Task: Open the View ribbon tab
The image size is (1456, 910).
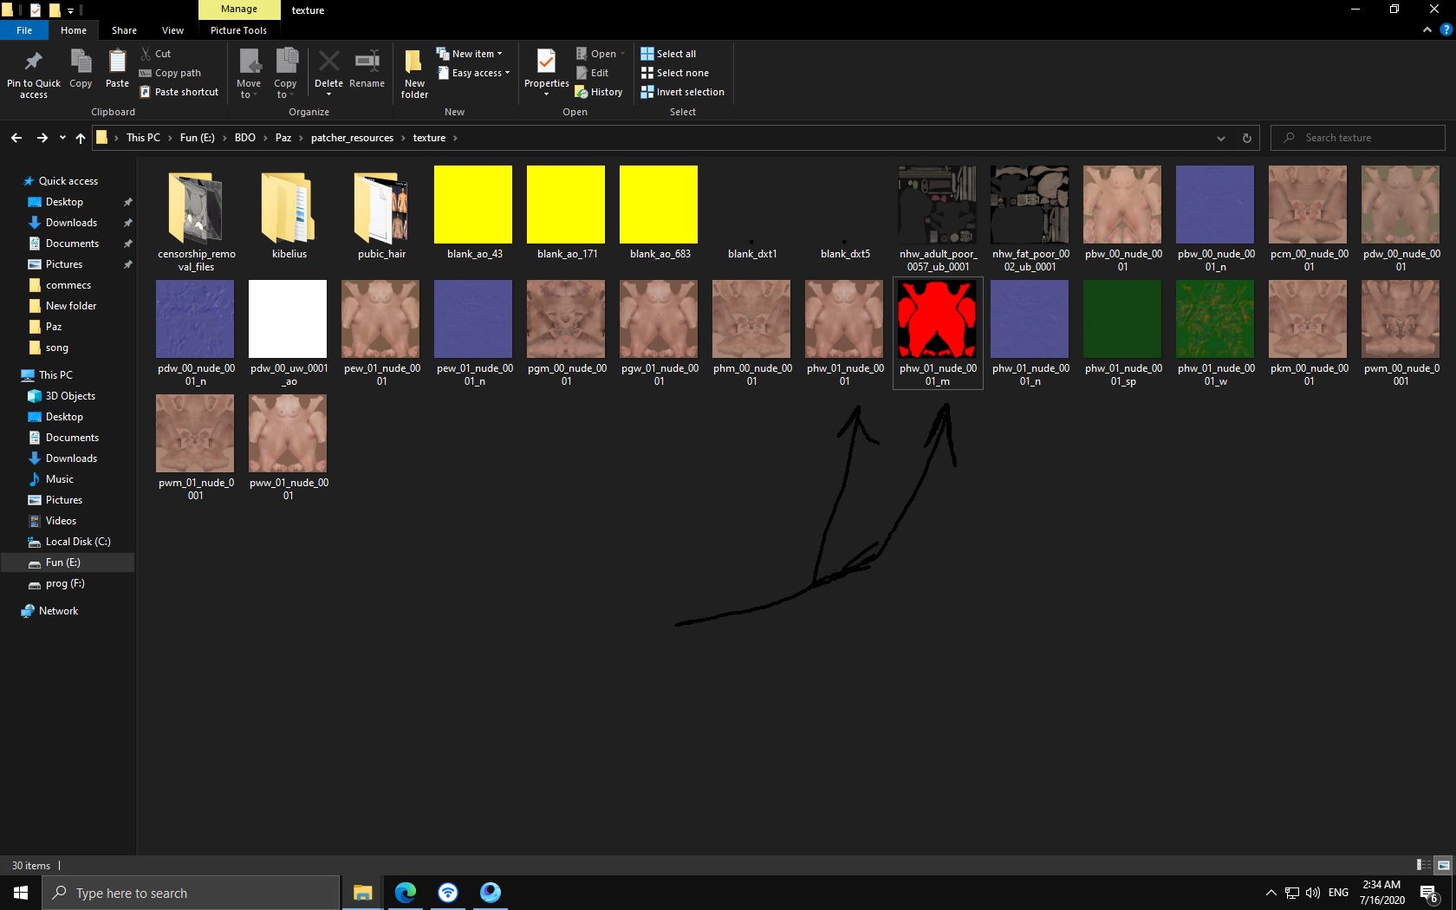Action: (172, 30)
